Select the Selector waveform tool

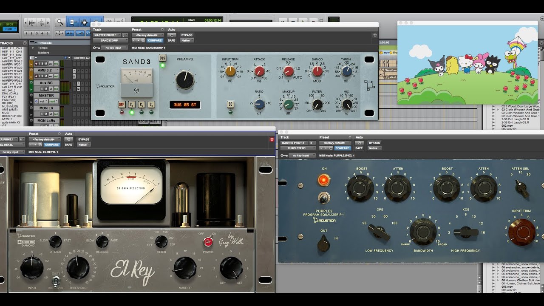pyautogui.click(x=84, y=22)
